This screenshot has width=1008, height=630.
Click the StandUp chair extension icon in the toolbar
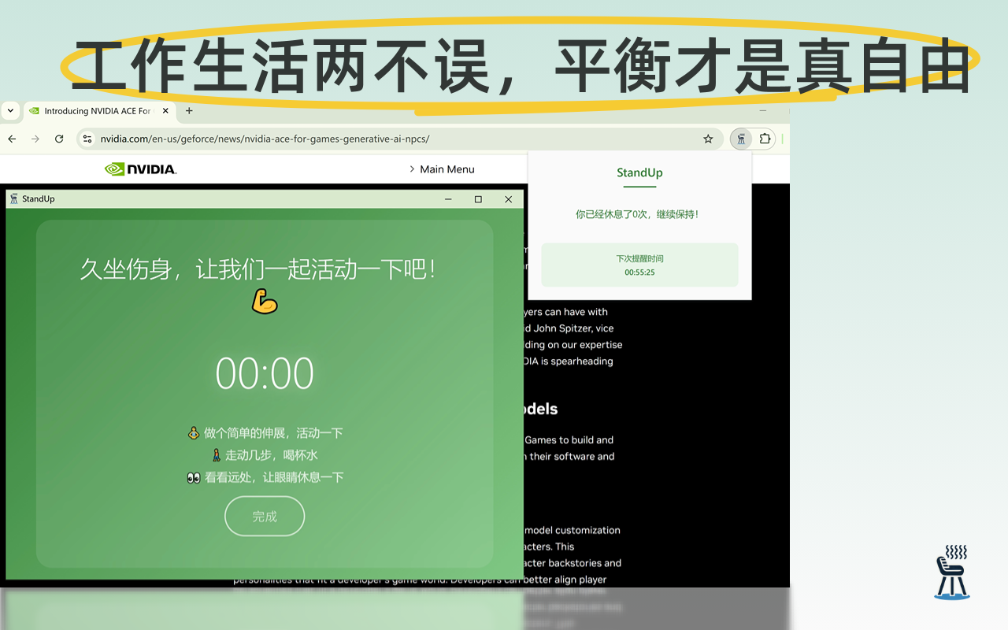click(741, 139)
